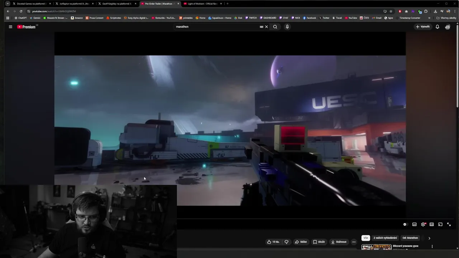The height and width of the screenshot is (258, 459).
Task: Expand hidden bookmarks with double chevron
Action: [429, 18]
